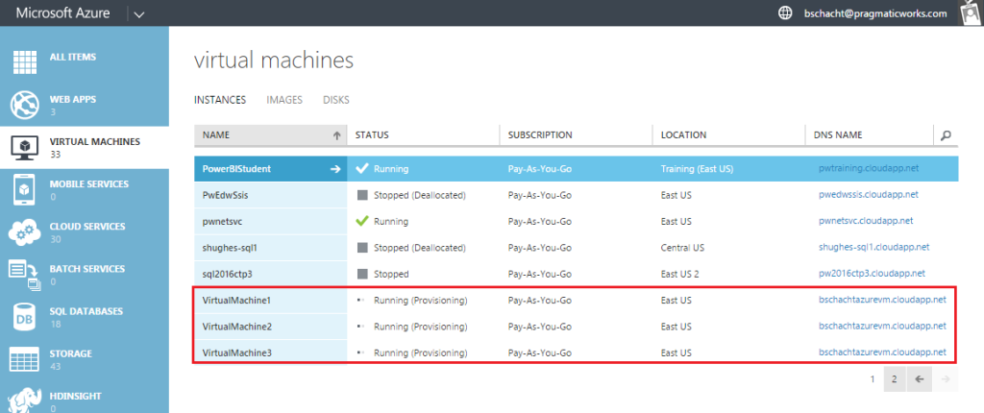Open the Cloud Services sidebar icon
984x413 pixels.
click(25, 231)
